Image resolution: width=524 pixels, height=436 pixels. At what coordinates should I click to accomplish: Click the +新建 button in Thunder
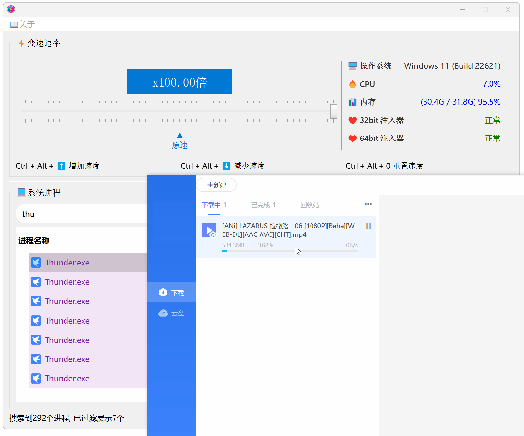click(216, 185)
